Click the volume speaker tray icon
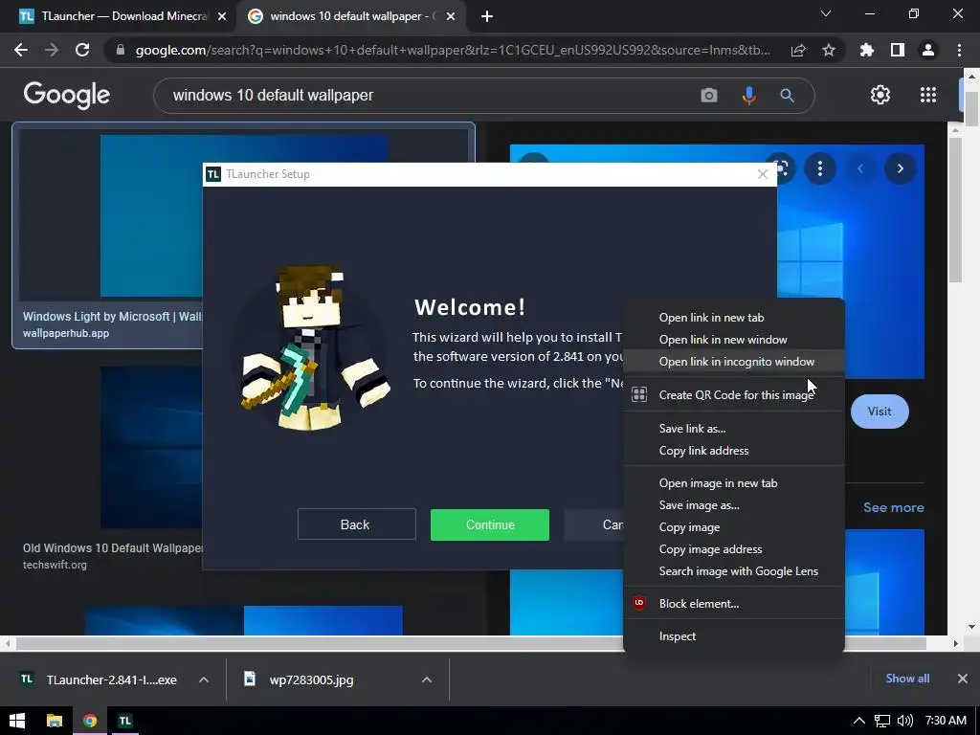 pos(904,721)
